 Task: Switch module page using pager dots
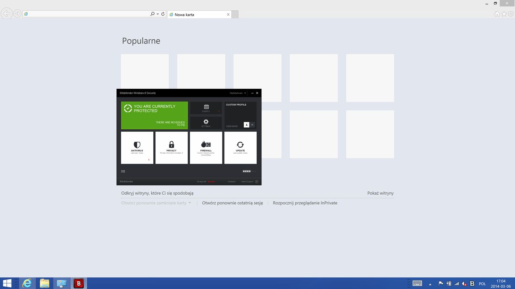pos(249,171)
